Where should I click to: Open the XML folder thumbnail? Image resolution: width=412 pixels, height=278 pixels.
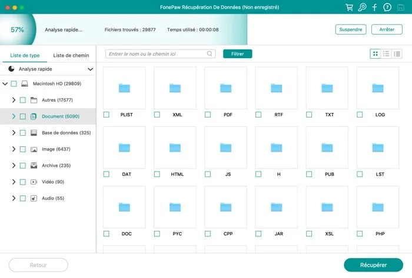[x=175, y=88]
